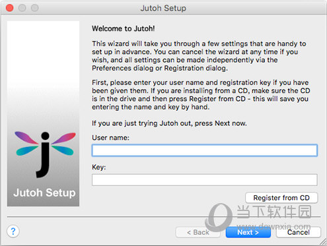Focus the User name text field
The height and width of the screenshot is (246, 327).
[x=205, y=150]
